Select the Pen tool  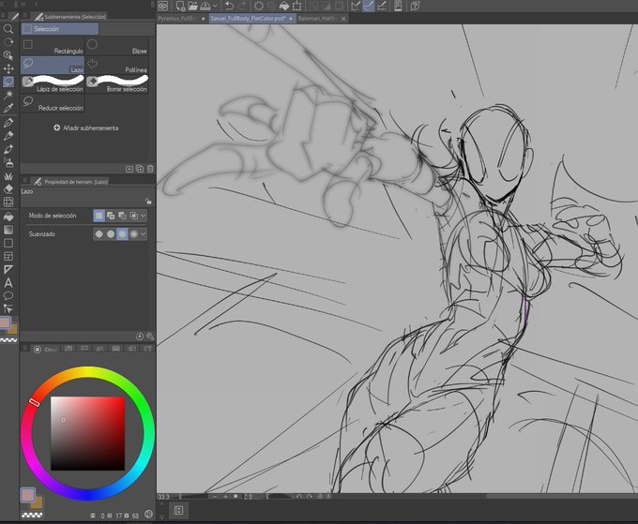point(8,123)
